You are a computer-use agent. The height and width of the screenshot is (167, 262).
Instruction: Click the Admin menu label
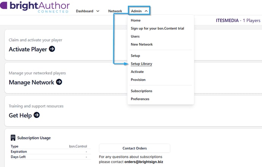click(x=136, y=11)
